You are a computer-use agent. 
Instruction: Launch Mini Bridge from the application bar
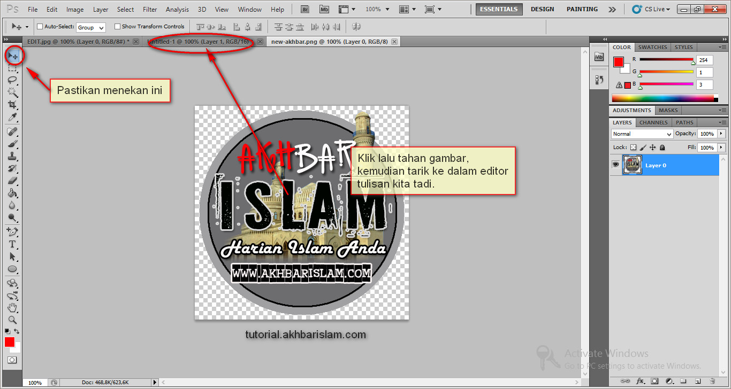click(x=324, y=9)
